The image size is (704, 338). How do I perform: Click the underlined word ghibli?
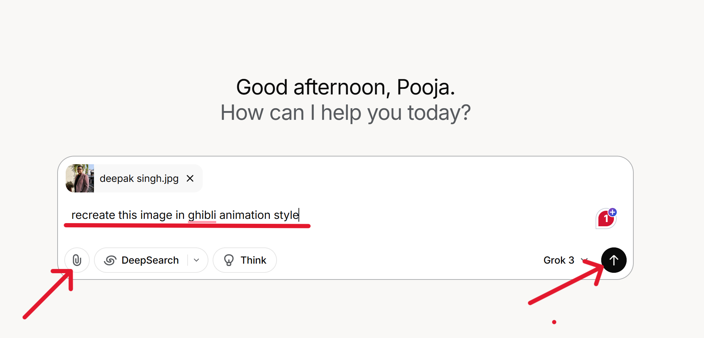202,215
